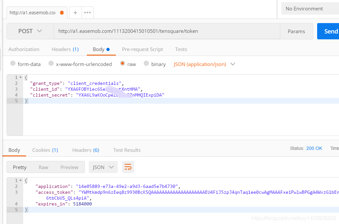The width and height of the screenshot is (339, 224).
Task: Open Pre-request Script tab
Action: point(143,49)
